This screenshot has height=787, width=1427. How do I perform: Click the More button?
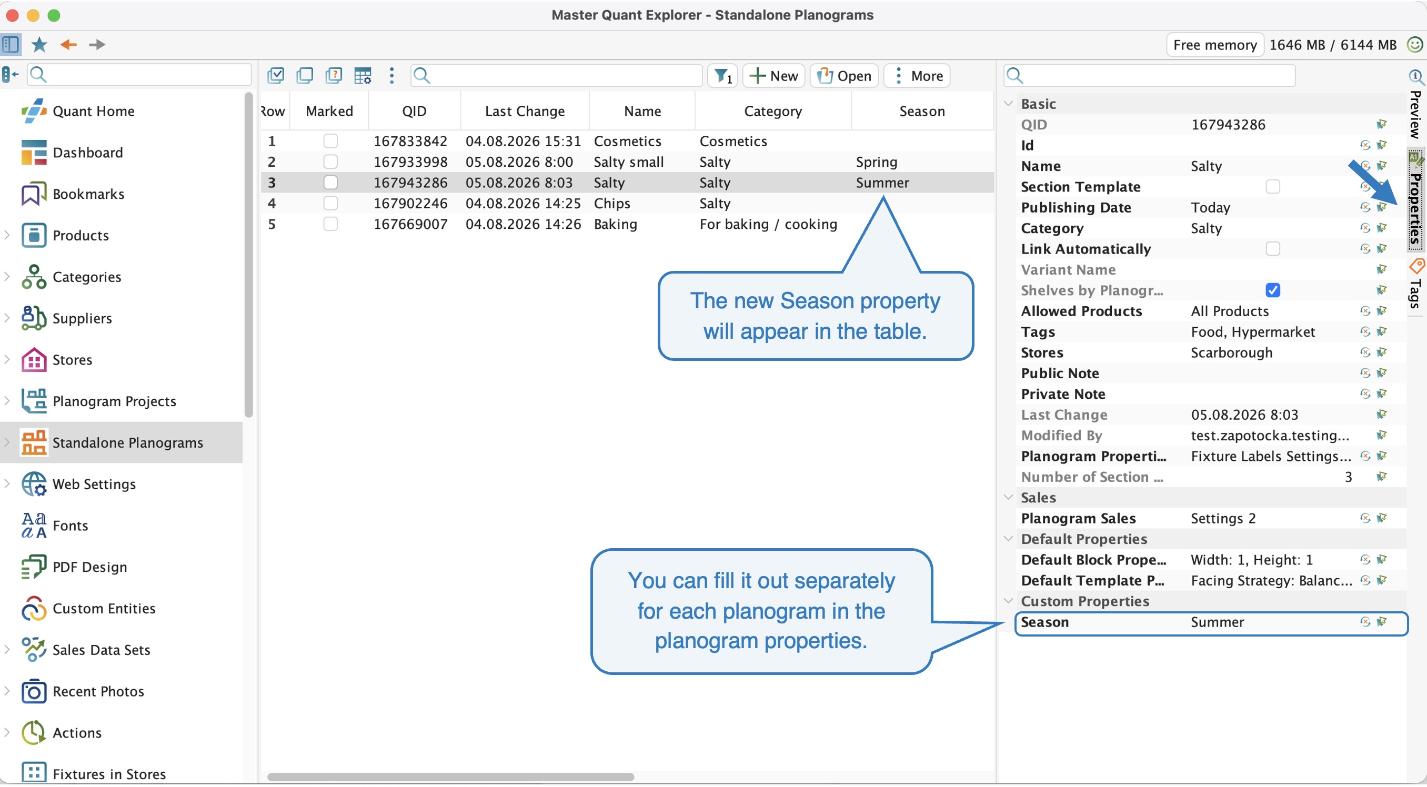point(917,76)
